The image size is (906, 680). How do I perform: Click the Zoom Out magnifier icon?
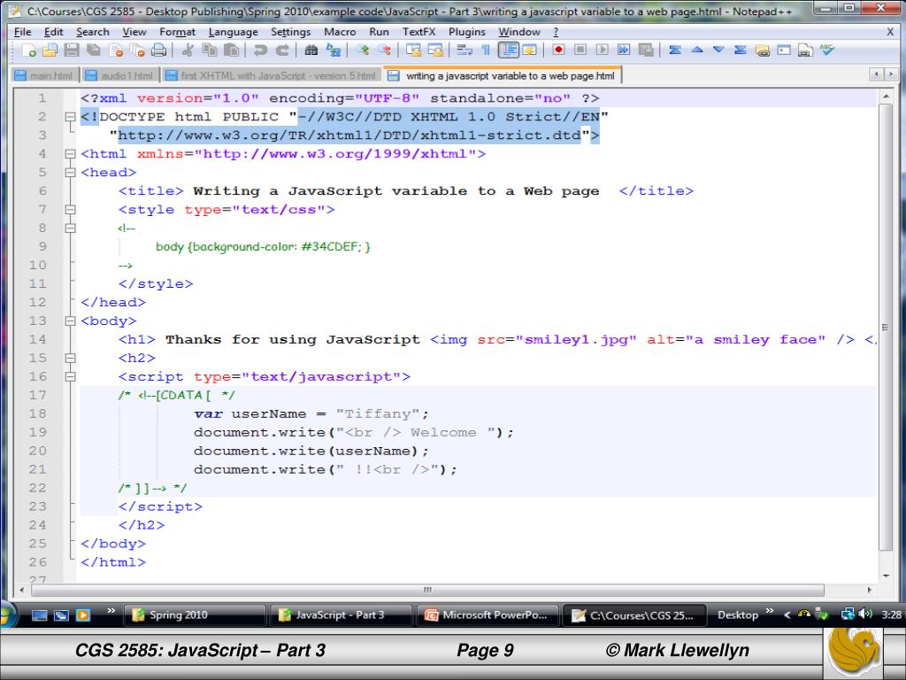384,50
